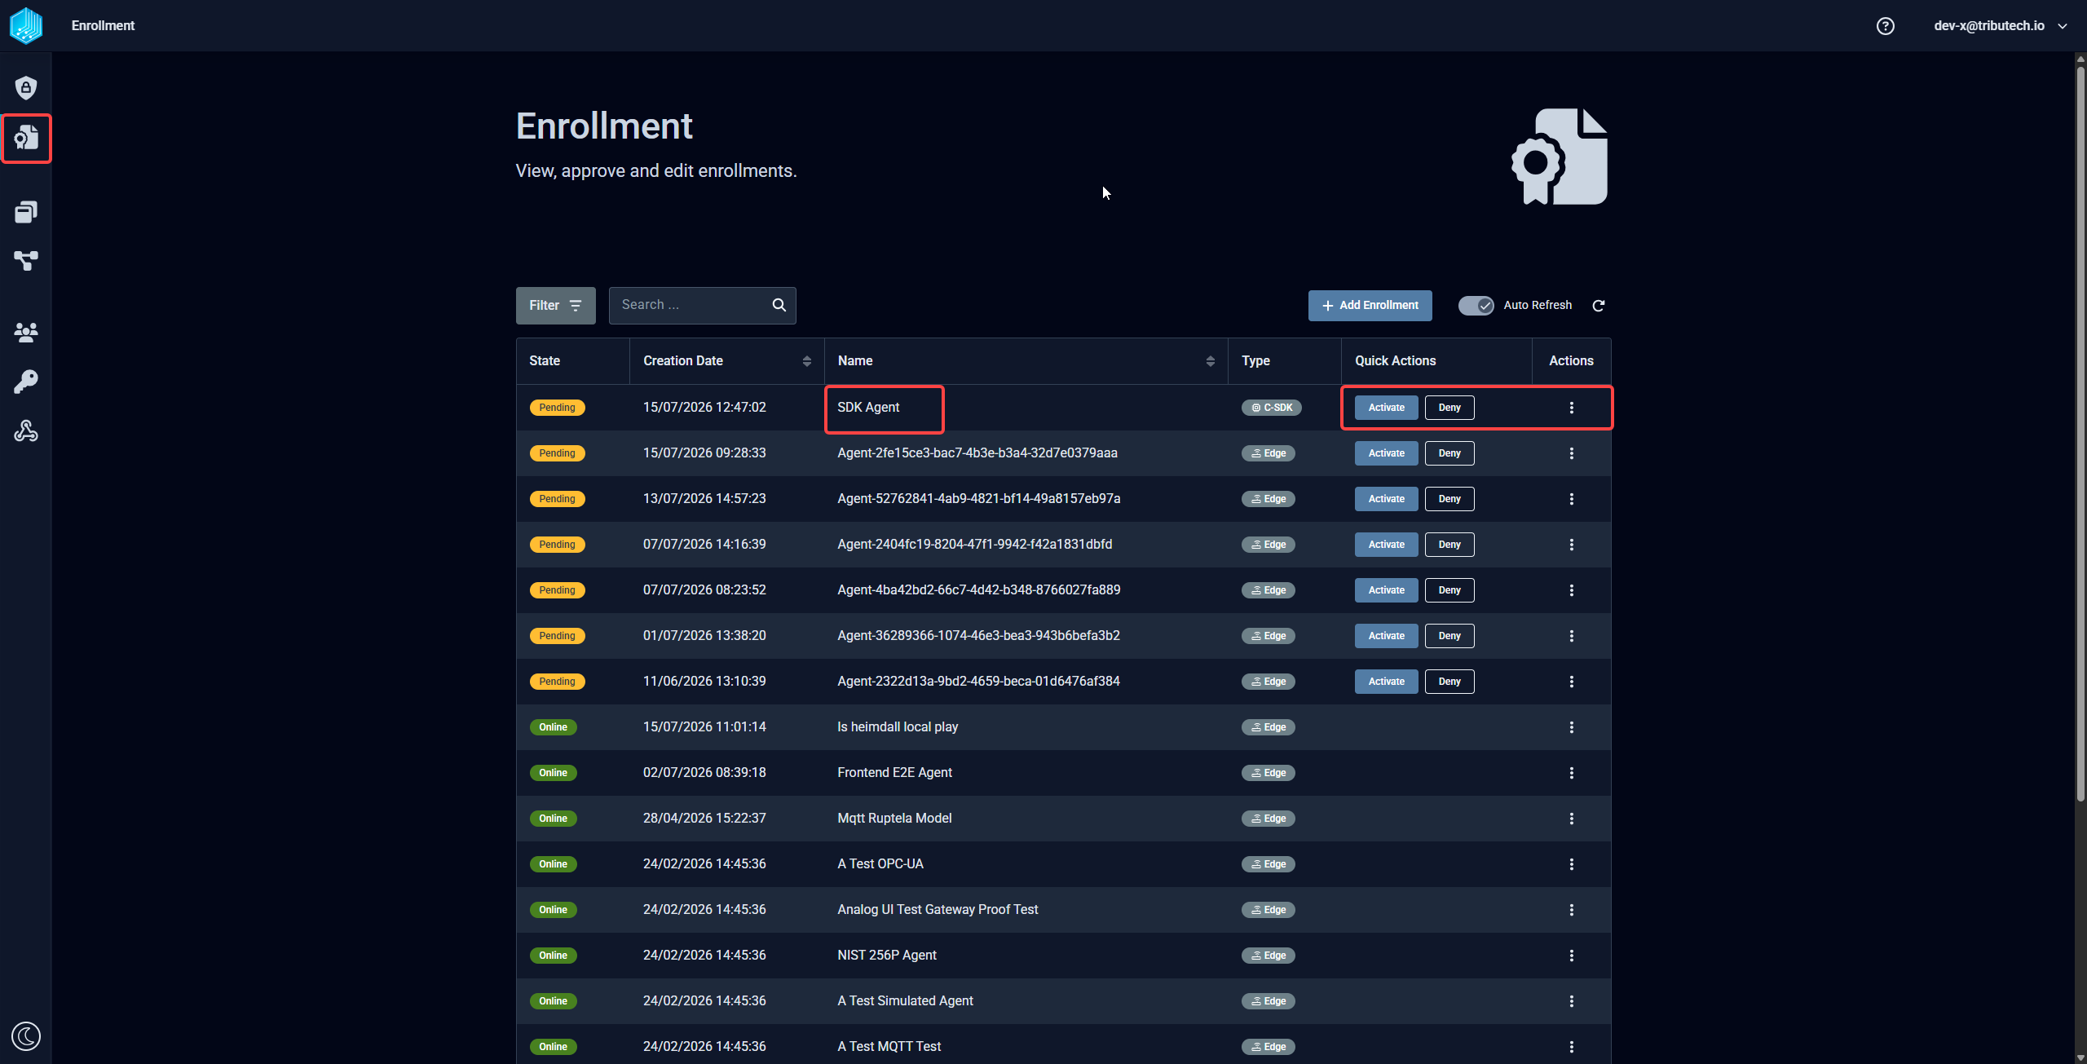This screenshot has width=2087, height=1064.
Task: Click the date 11/06/2026 13:10:39
Action: [704, 682]
